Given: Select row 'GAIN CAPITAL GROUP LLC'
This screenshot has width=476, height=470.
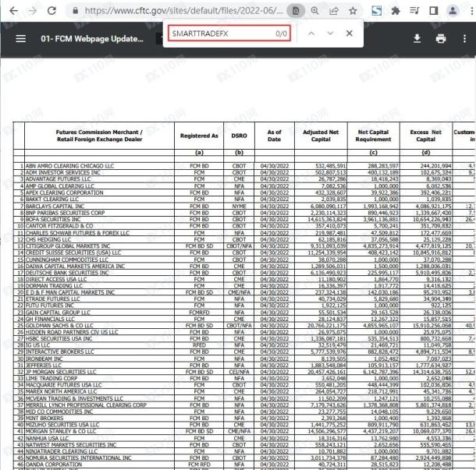Looking at the screenshot, I should (x=243, y=313).
